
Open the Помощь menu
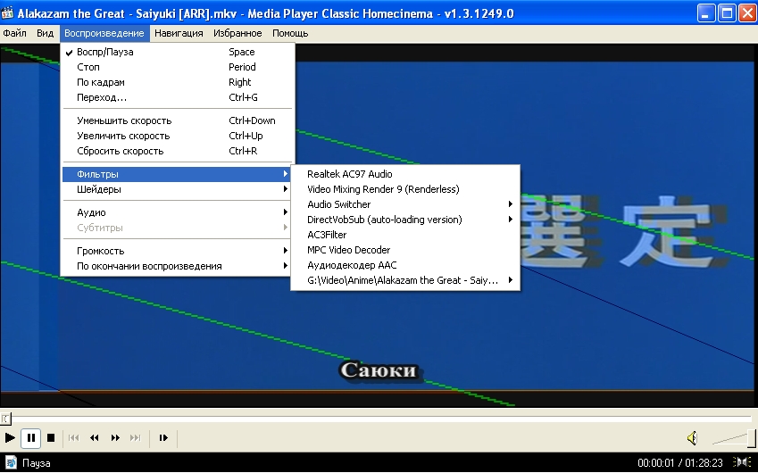point(290,33)
